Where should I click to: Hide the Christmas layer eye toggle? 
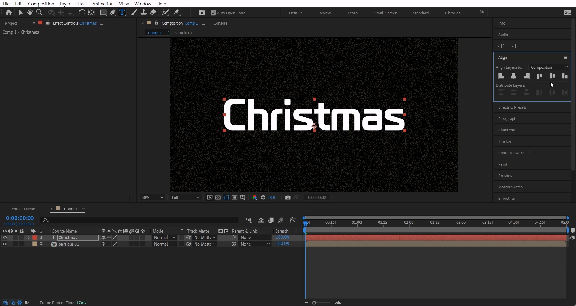4,238
